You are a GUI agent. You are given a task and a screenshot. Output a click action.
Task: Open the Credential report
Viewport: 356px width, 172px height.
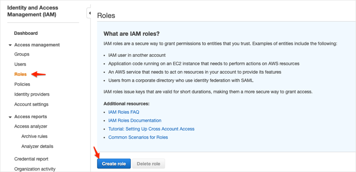coord(31,159)
